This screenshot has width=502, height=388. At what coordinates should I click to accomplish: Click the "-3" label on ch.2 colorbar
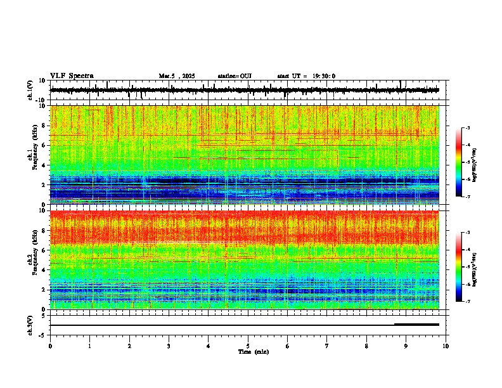(467, 233)
